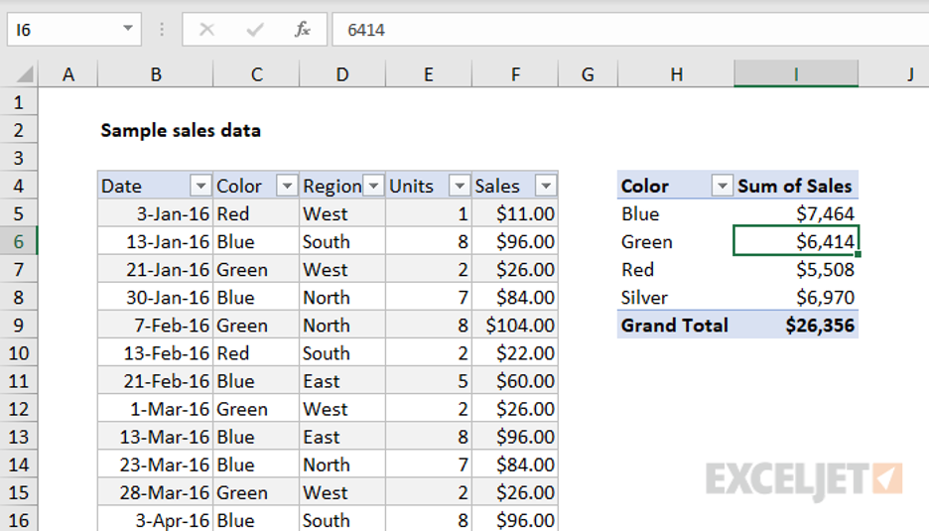
Task: Select column B header
Action: click(x=155, y=74)
